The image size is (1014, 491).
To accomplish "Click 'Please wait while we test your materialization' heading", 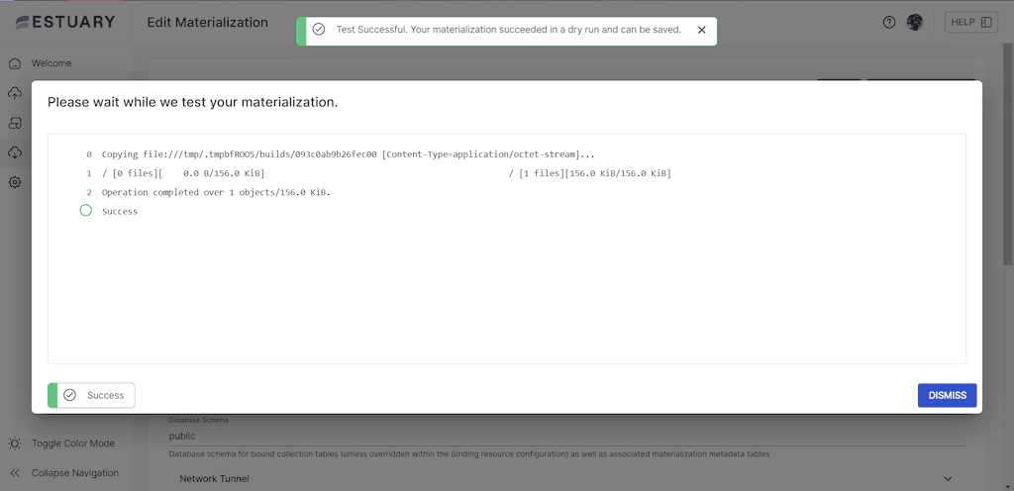I will point(193,102).
